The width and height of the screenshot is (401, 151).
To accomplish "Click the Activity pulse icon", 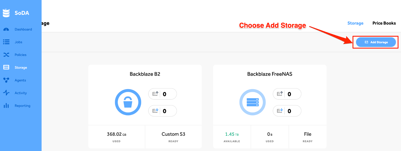I will [6, 93].
